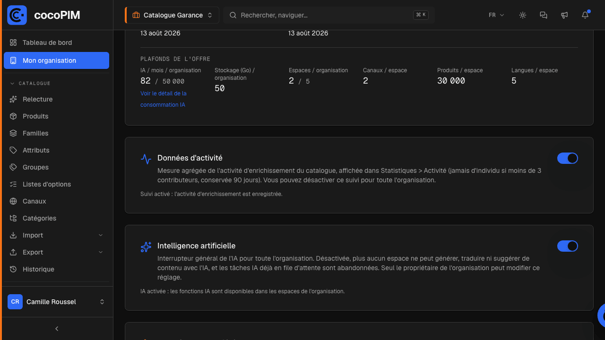Screen dimensions: 605x340
Task: Click the 82 / 50 000 IA usage value
Action: [163, 81]
